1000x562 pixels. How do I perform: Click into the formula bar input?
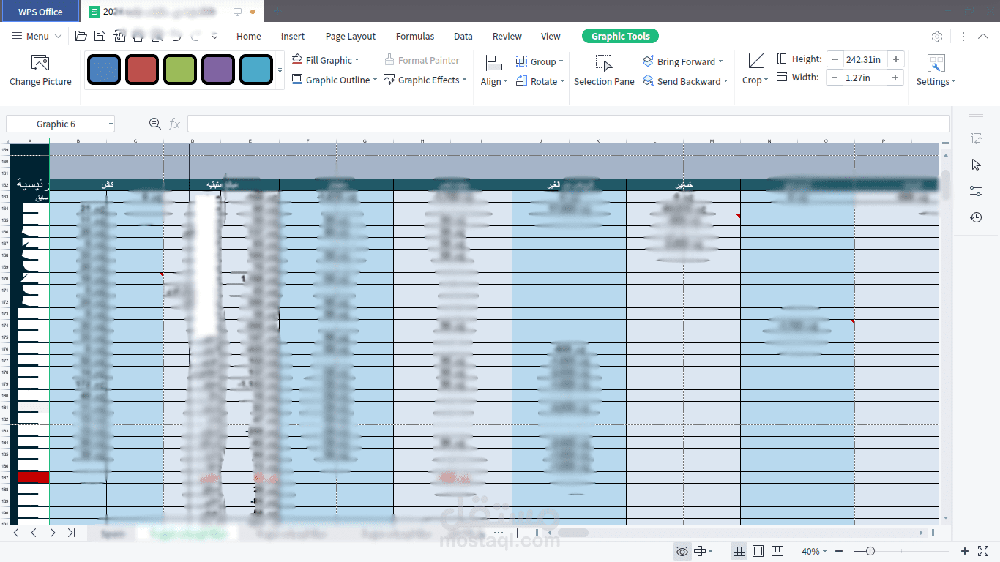point(568,124)
